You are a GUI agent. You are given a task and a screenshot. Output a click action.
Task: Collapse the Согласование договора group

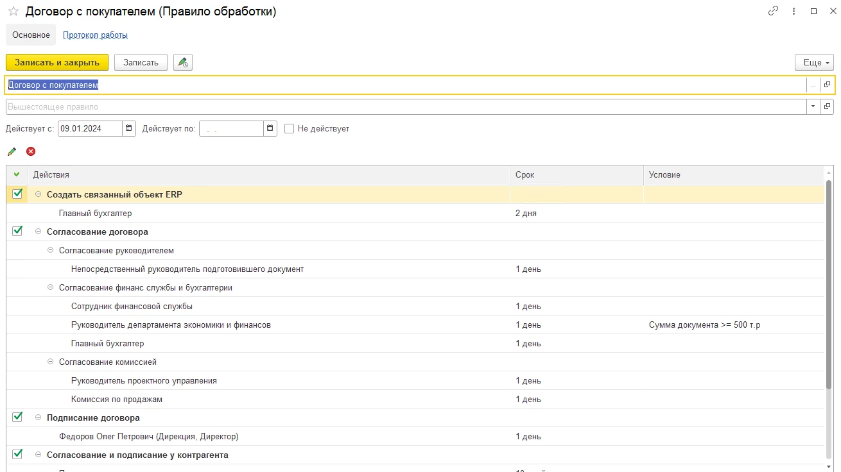pyautogui.click(x=38, y=232)
